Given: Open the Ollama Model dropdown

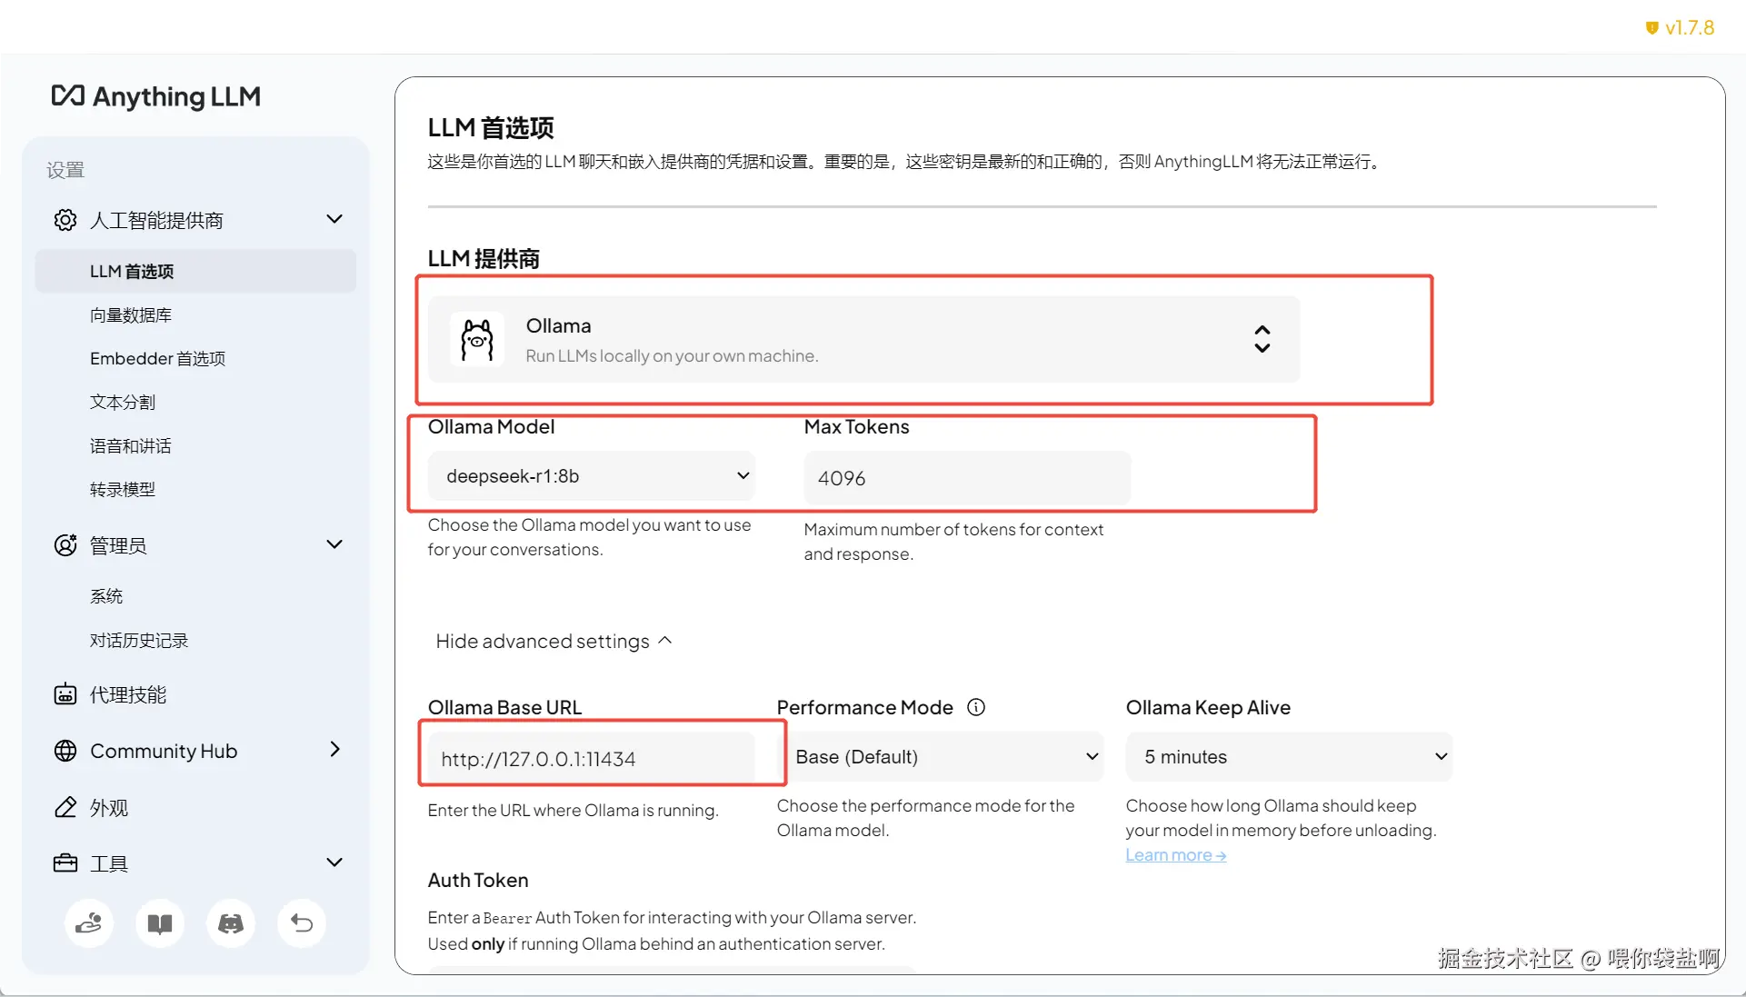Looking at the screenshot, I should (592, 476).
